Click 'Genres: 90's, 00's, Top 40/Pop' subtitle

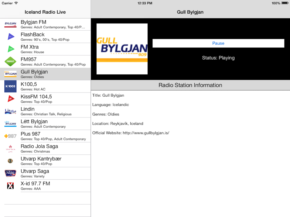tap(45, 40)
